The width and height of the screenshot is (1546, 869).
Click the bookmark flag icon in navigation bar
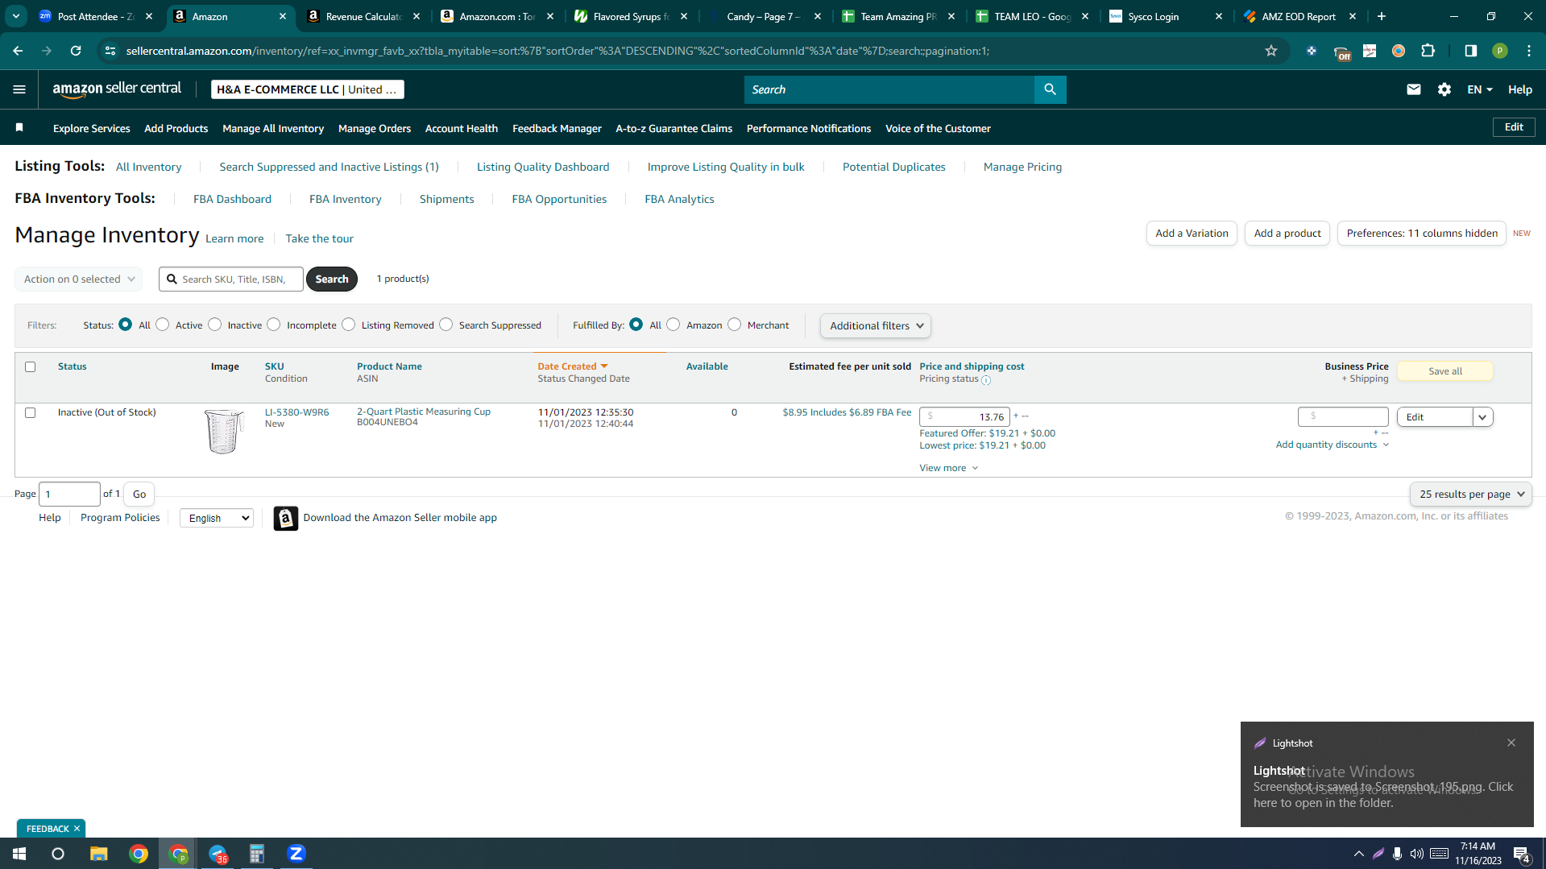click(x=19, y=128)
